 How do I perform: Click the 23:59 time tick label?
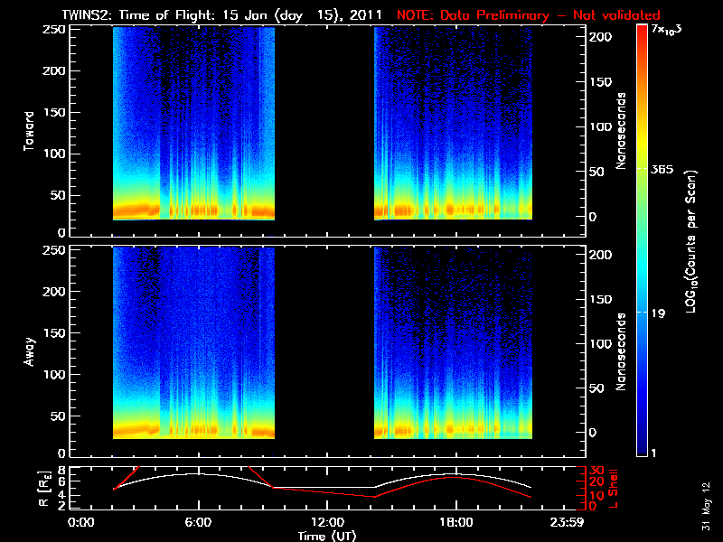[574, 523]
